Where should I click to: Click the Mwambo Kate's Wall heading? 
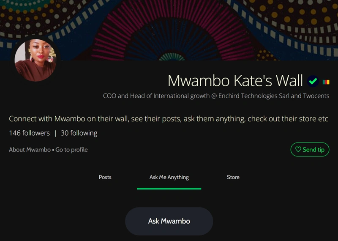[235, 80]
